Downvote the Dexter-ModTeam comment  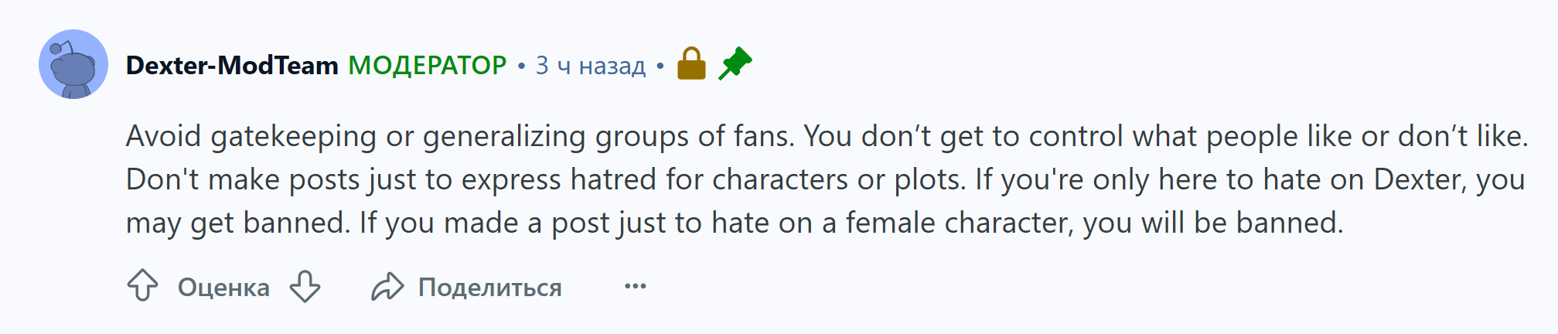click(x=305, y=286)
